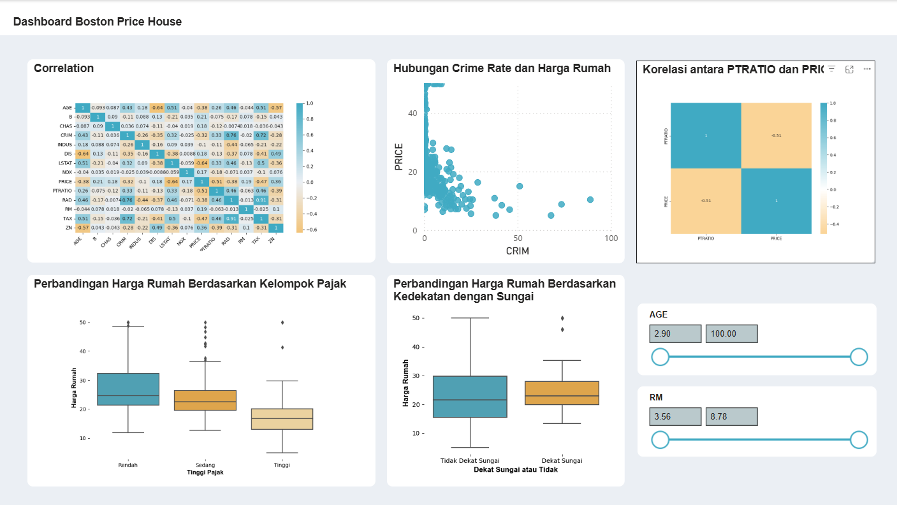Click the AGE minimum value field showing 2.90
This screenshot has width=897, height=505.
(675, 333)
